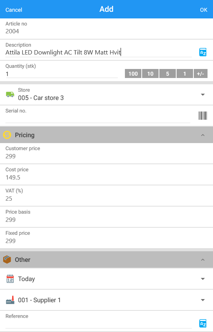Add 100 to quantity

click(133, 74)
